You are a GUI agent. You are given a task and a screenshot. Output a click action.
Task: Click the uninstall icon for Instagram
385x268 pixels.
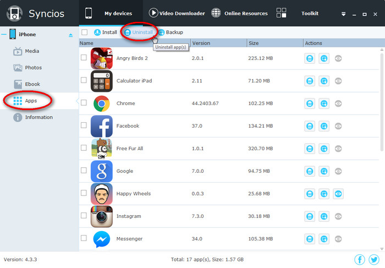pos(310,216)
